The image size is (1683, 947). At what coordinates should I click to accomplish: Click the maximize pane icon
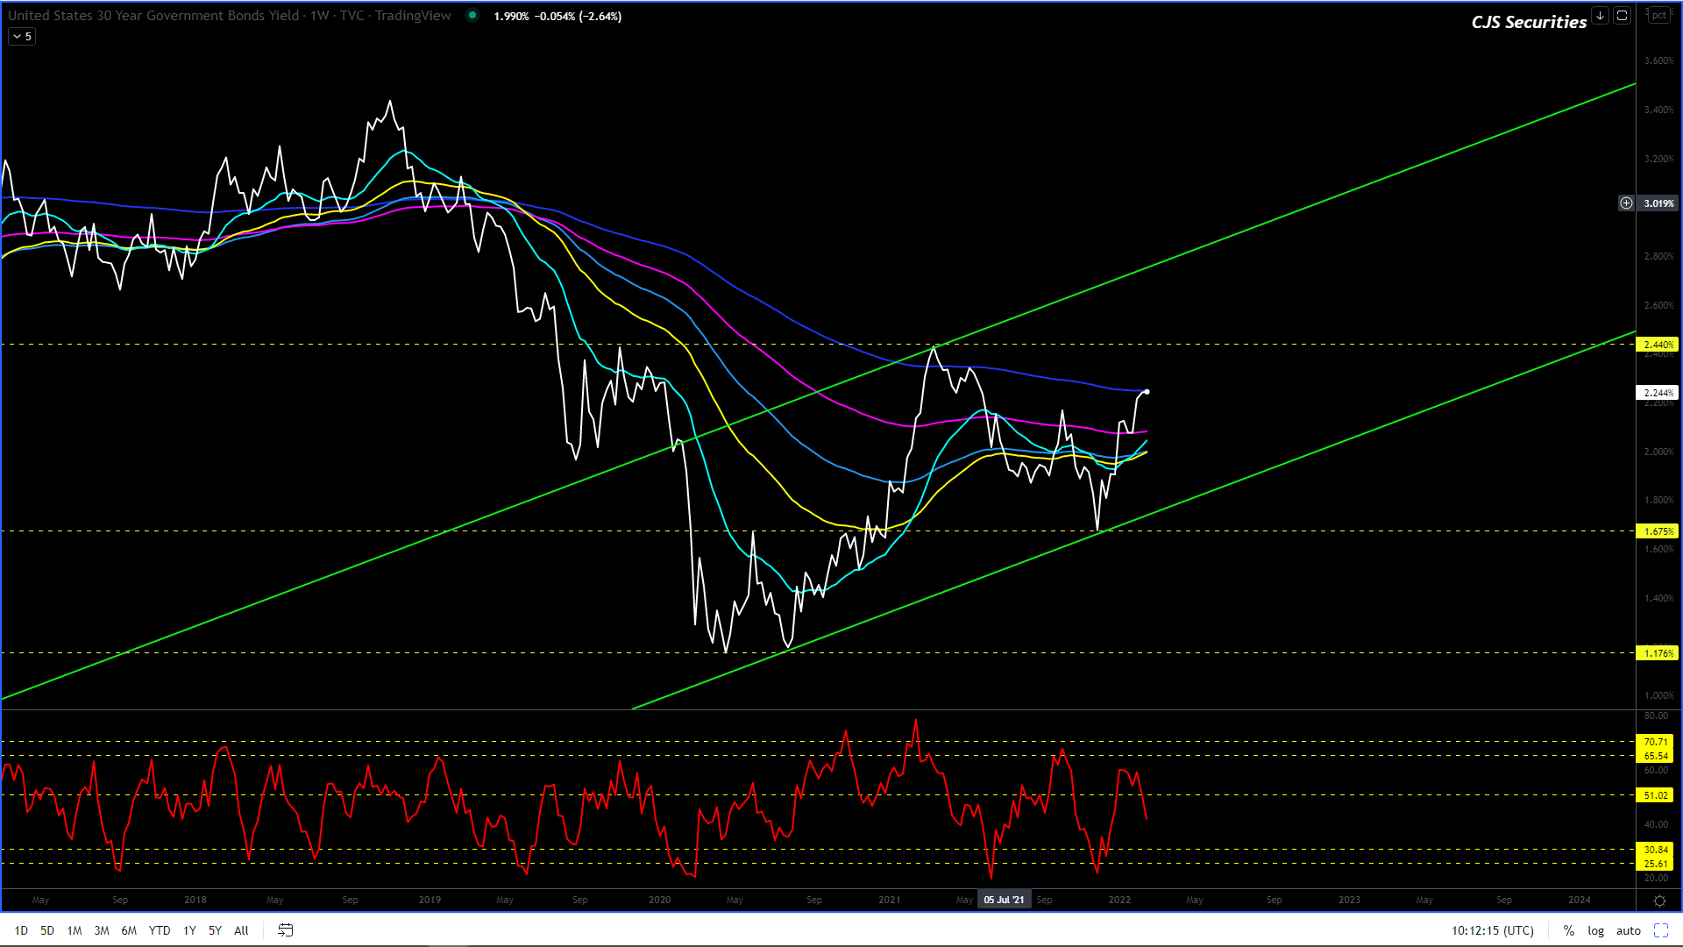coord(1622,16)
